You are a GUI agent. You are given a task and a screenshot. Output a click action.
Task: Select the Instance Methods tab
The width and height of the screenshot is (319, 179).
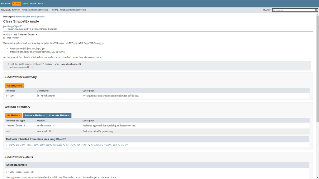(x=35, y=115)
